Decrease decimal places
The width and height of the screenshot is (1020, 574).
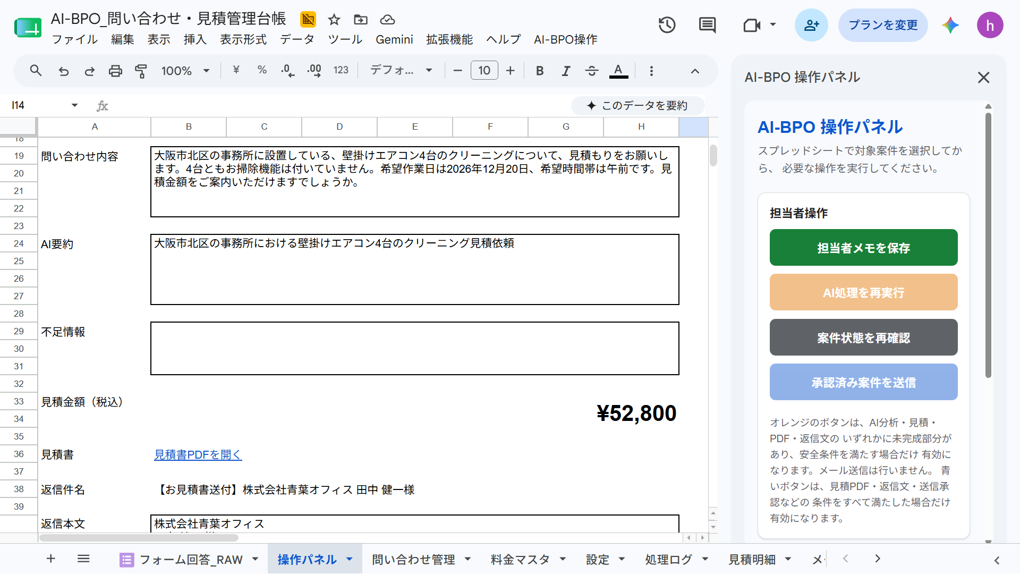pyautogui.click(x=287, y=71)
